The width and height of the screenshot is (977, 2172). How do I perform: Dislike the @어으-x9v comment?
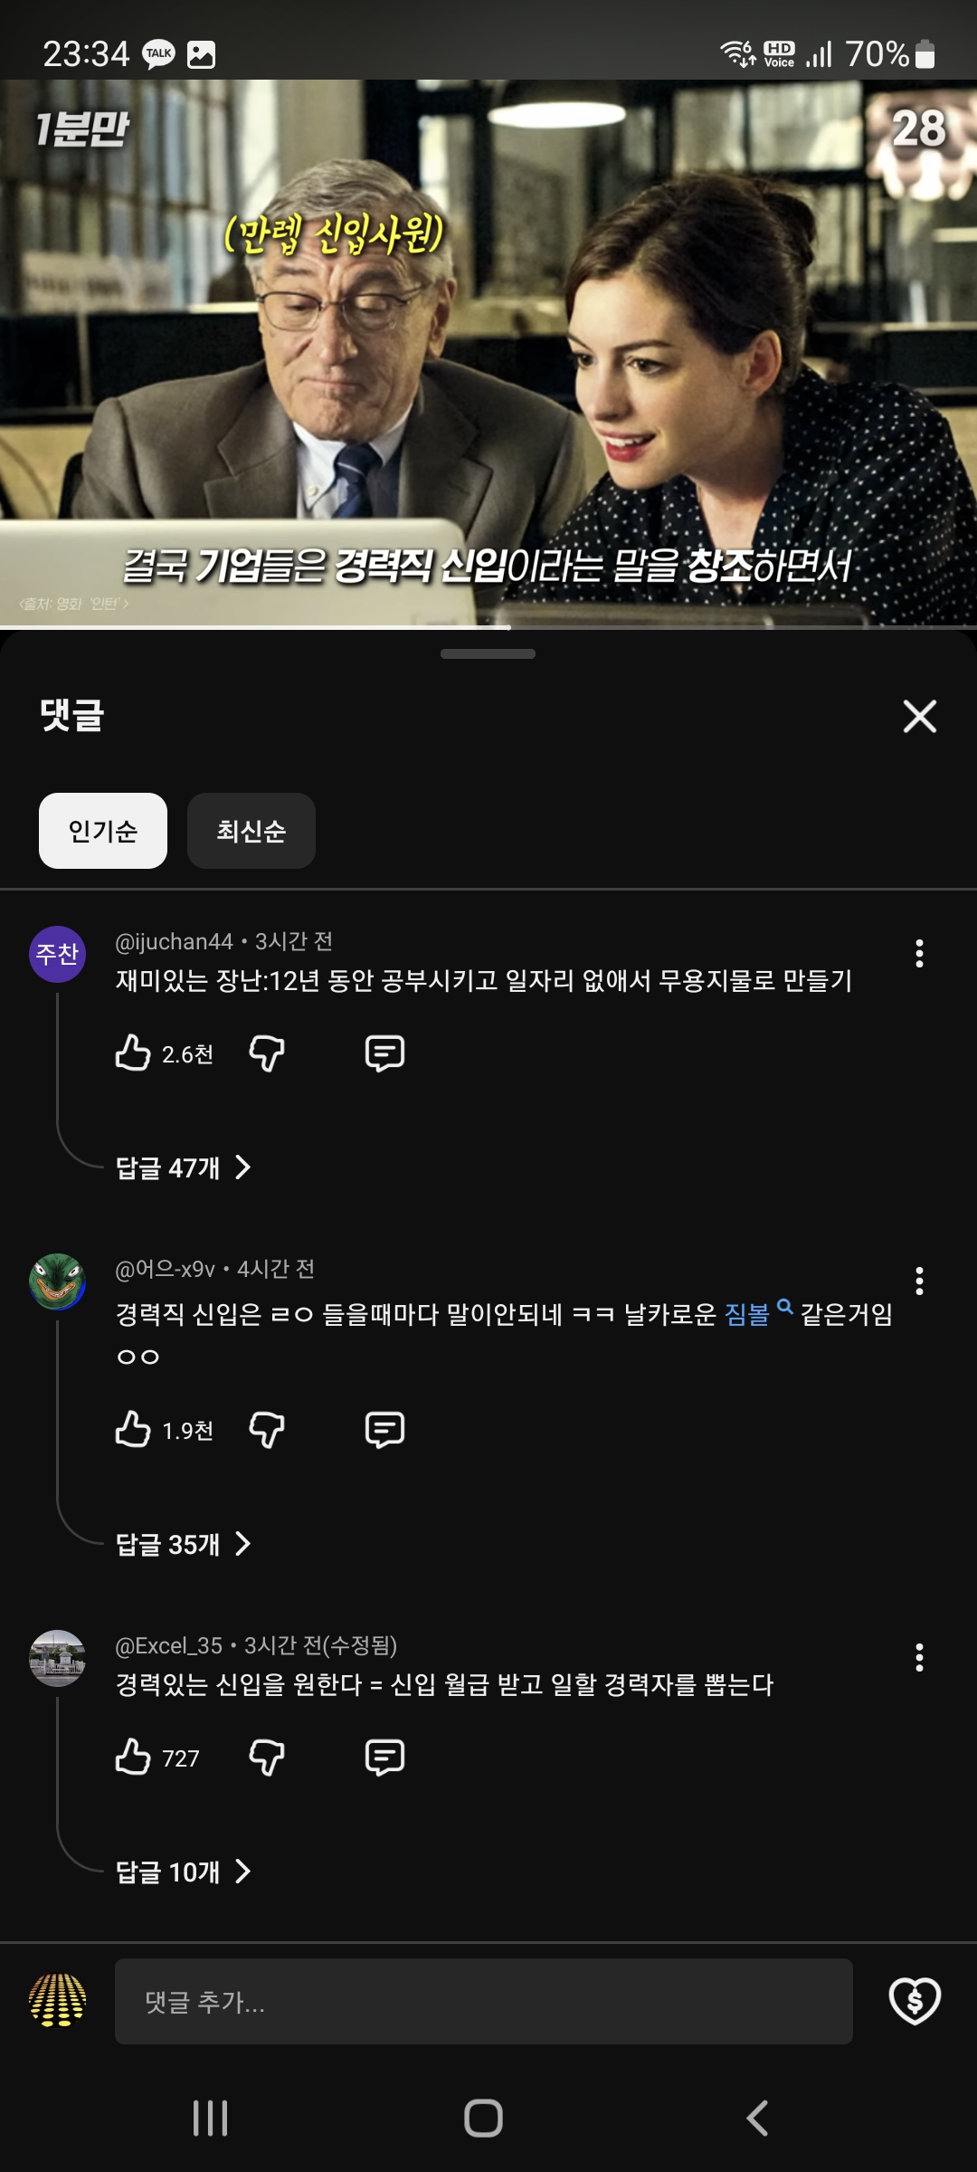(267, 1430)
